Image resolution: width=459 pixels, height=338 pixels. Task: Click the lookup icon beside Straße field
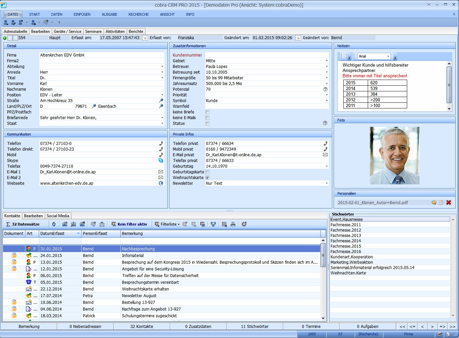[x=161, y=100]
